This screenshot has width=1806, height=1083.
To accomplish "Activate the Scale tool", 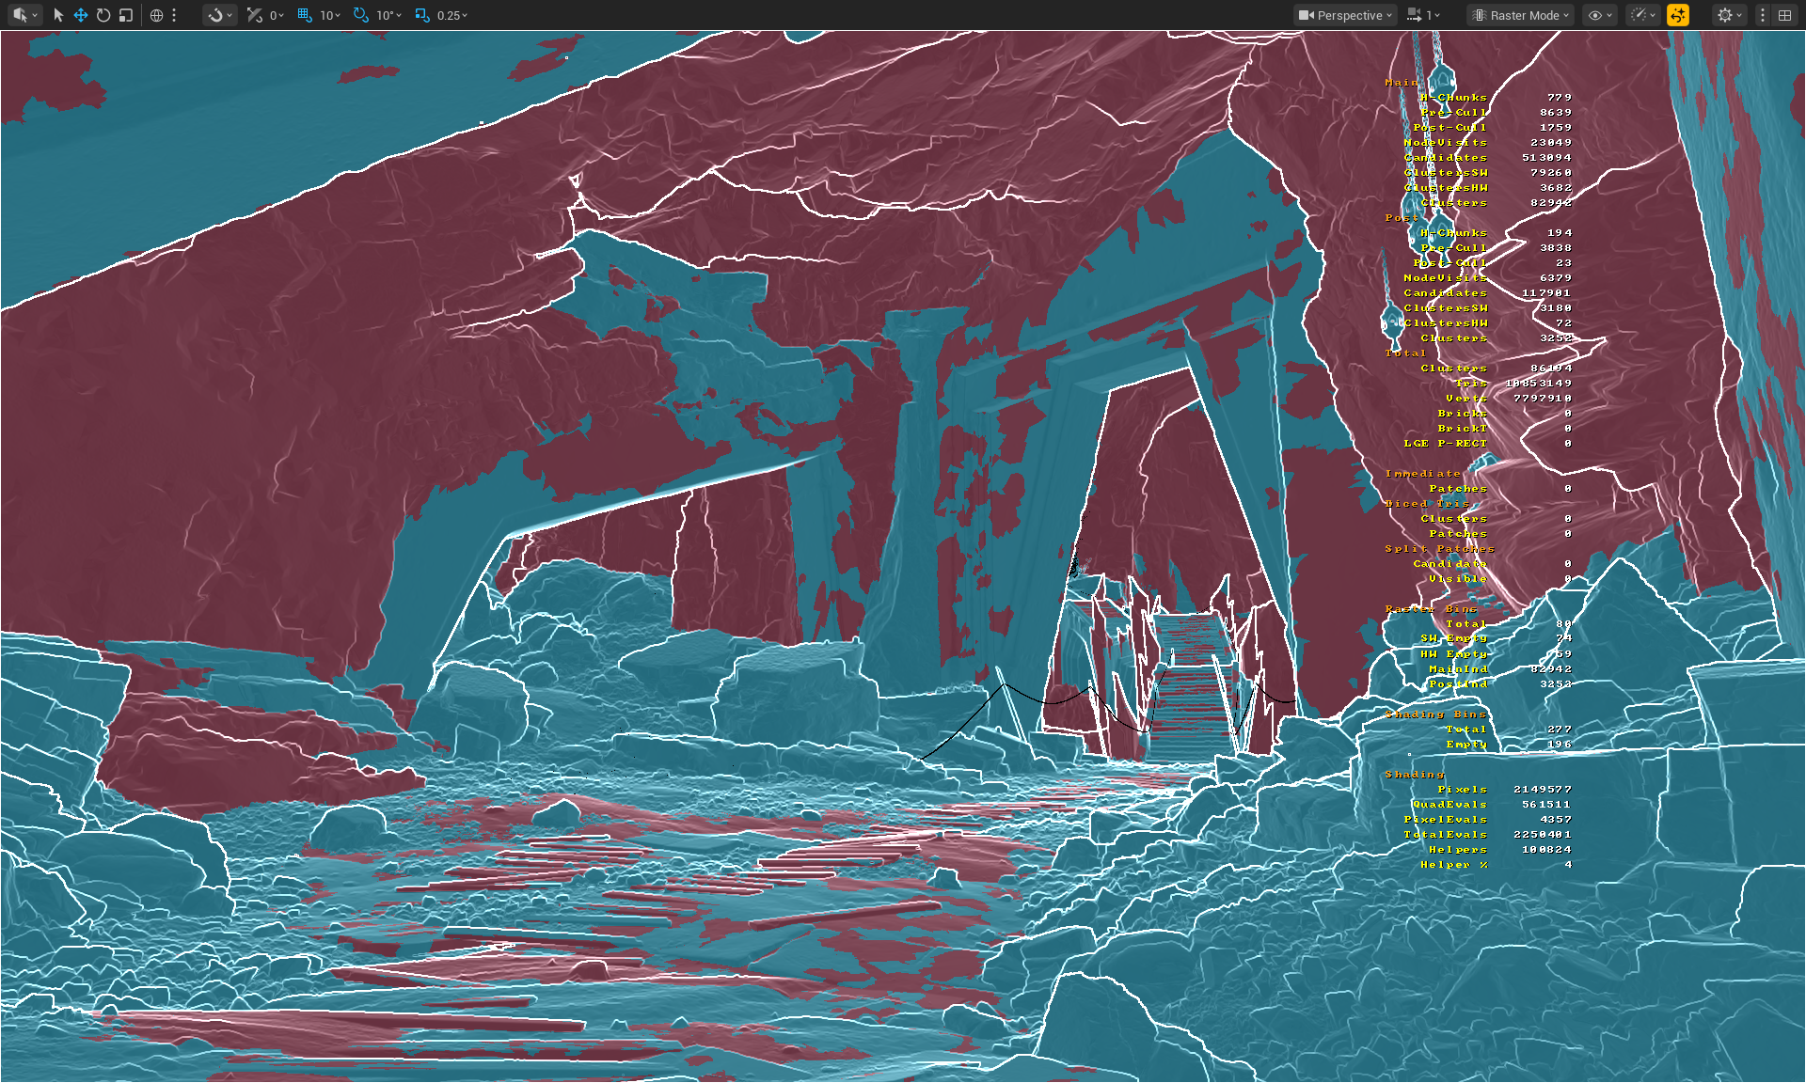I will (x=126, y=15).
